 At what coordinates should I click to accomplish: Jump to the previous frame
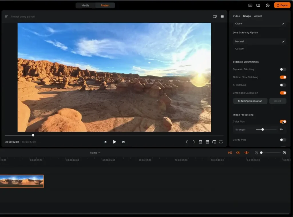(105, 142)
